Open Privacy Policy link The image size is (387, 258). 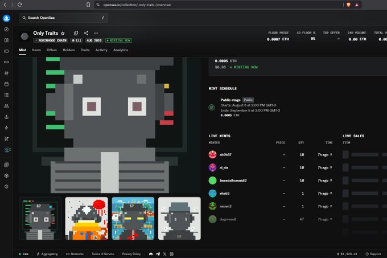(131, 254)
